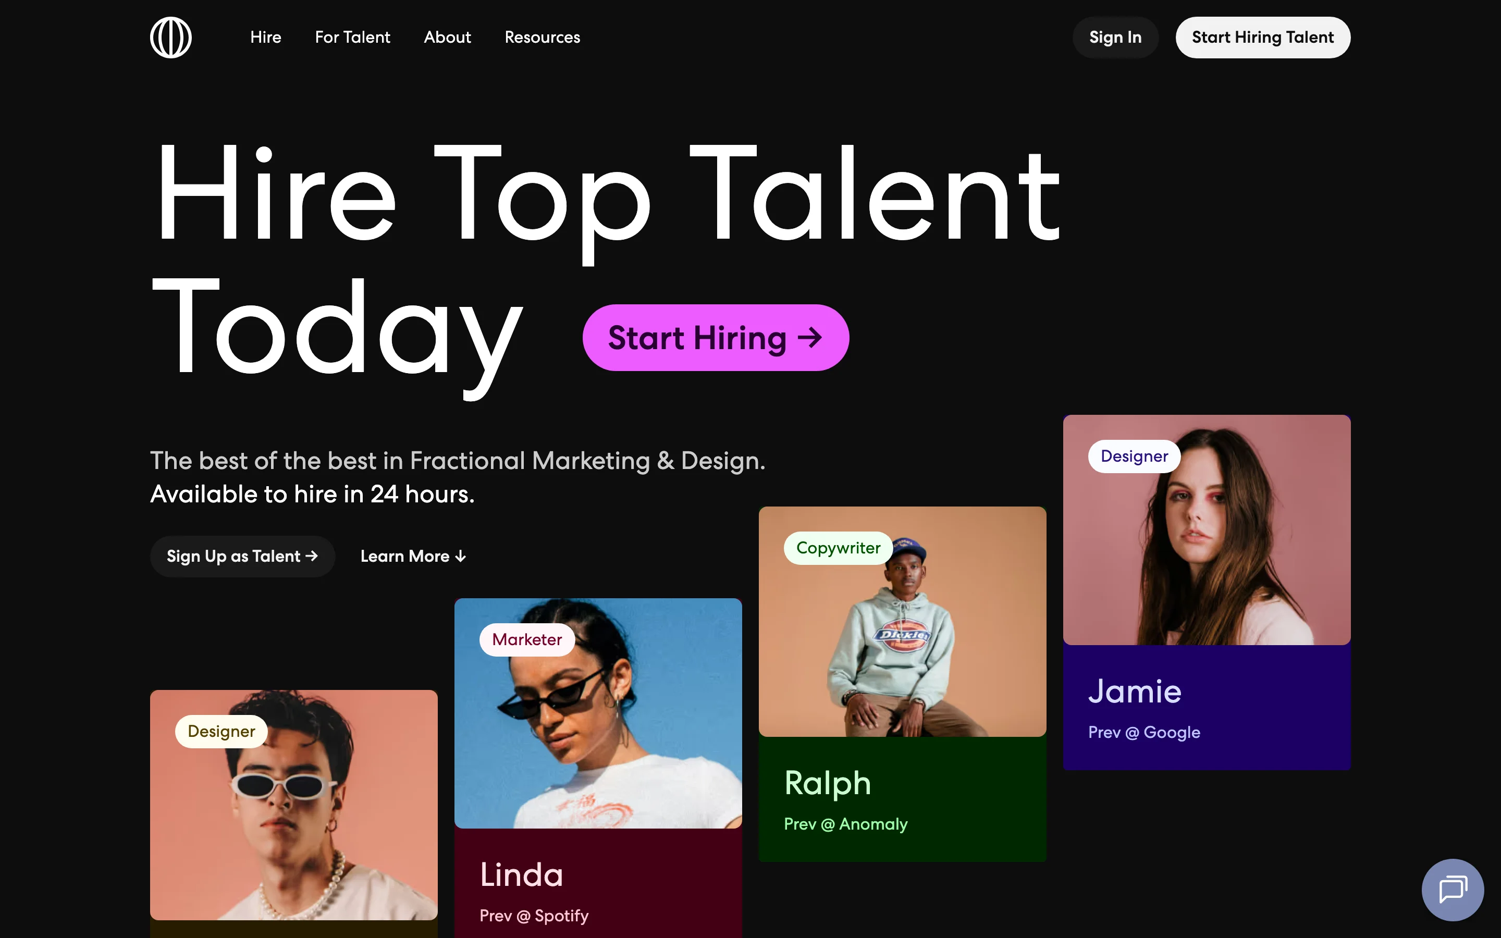This screenshot has width=1501, height=938.
Task: Go to the About page
Action: click(447, 37)
